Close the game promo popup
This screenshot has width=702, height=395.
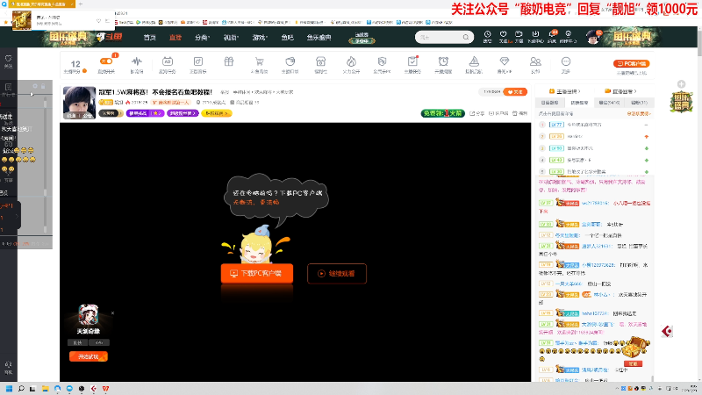click(112, 313)
